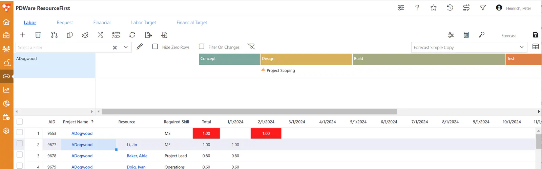Clear the filter with the X button
This screenshot has width=542, height=169.
(x=115, y=48)
